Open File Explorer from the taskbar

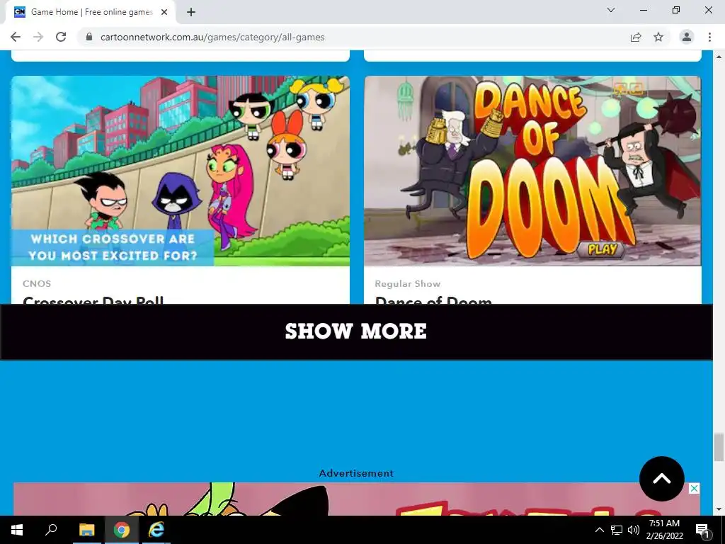click(86, 530)
